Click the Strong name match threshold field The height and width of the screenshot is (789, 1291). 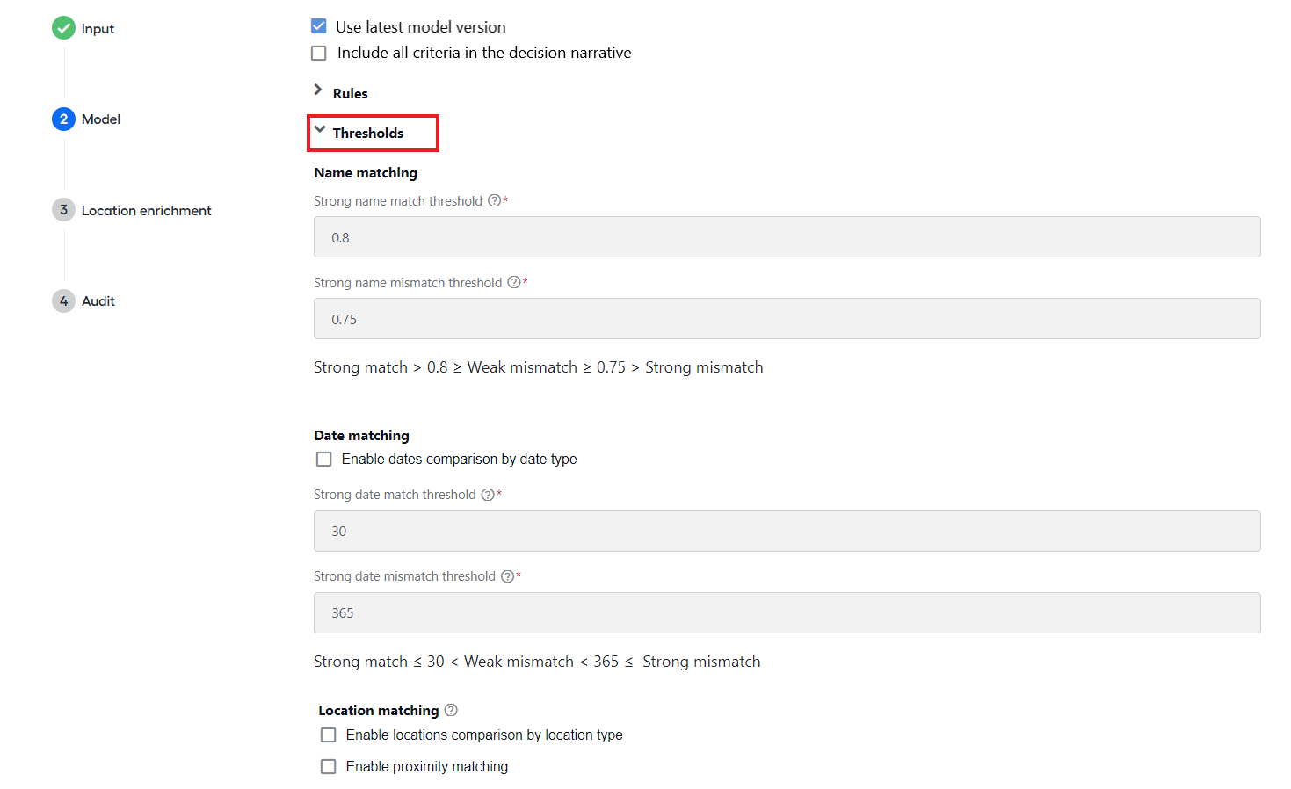pyautogui.click(x=787, y=237)
